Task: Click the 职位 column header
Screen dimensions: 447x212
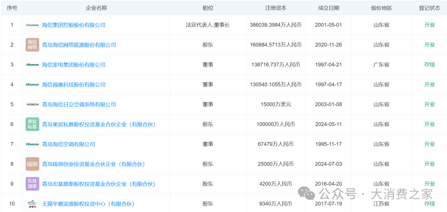Action: coord(208,8)
